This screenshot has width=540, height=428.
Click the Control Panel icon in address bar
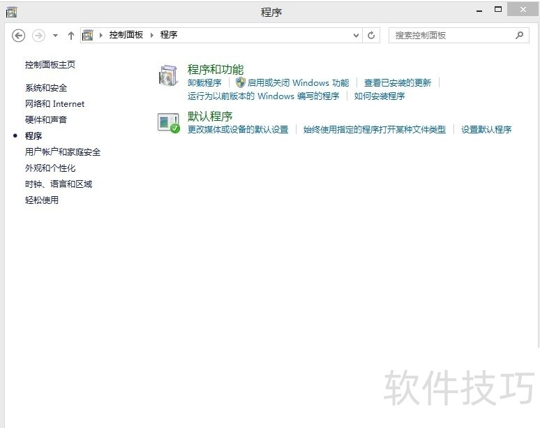point(88,35)
